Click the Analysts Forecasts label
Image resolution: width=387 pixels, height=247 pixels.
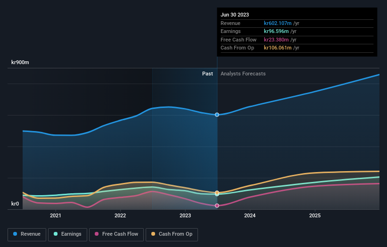click(243, 74)
